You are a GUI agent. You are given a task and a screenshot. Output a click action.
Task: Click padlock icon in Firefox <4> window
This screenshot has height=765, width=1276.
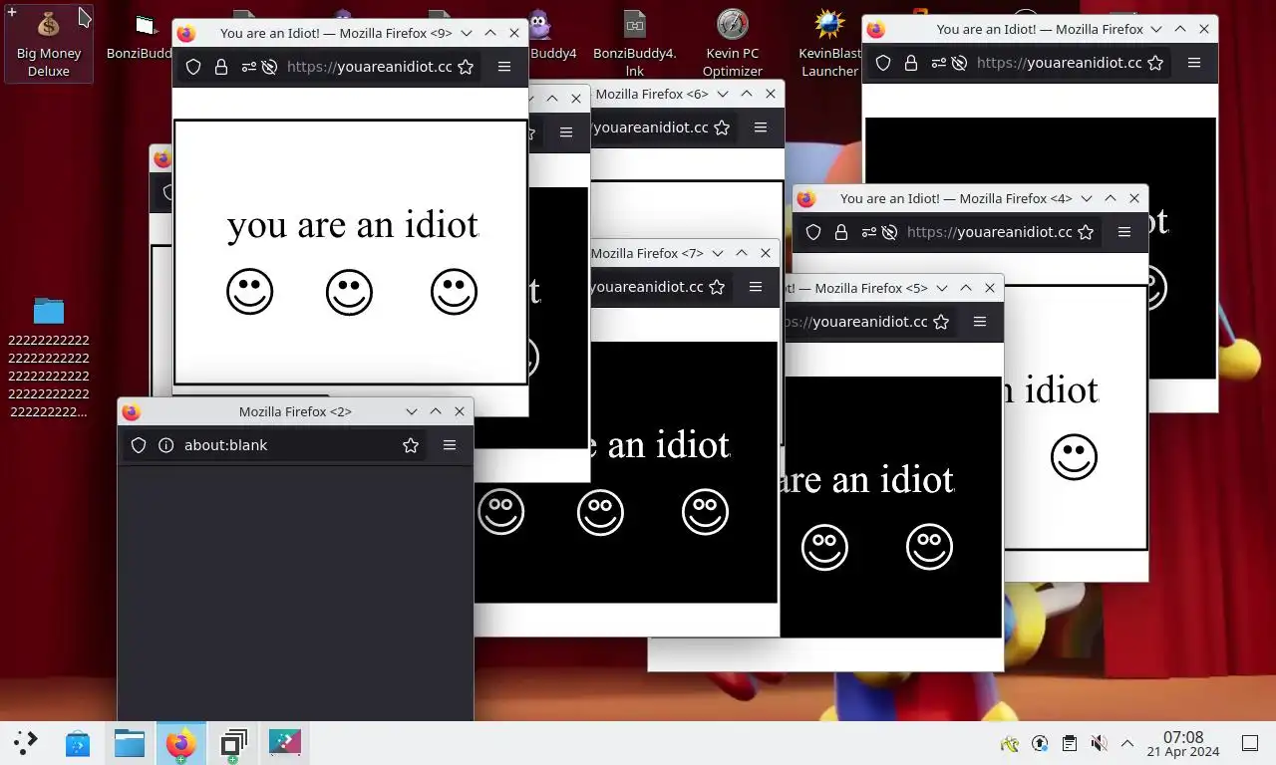click(840, 232)
